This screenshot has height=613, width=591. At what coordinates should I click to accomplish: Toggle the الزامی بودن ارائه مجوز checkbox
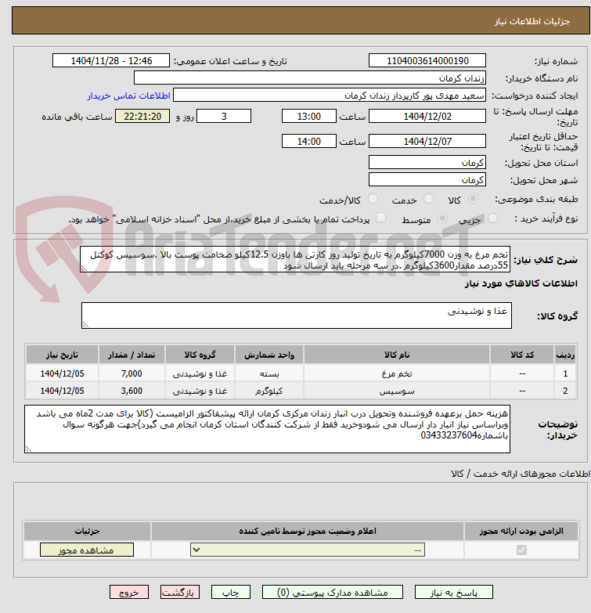click(x=521, y=550)
